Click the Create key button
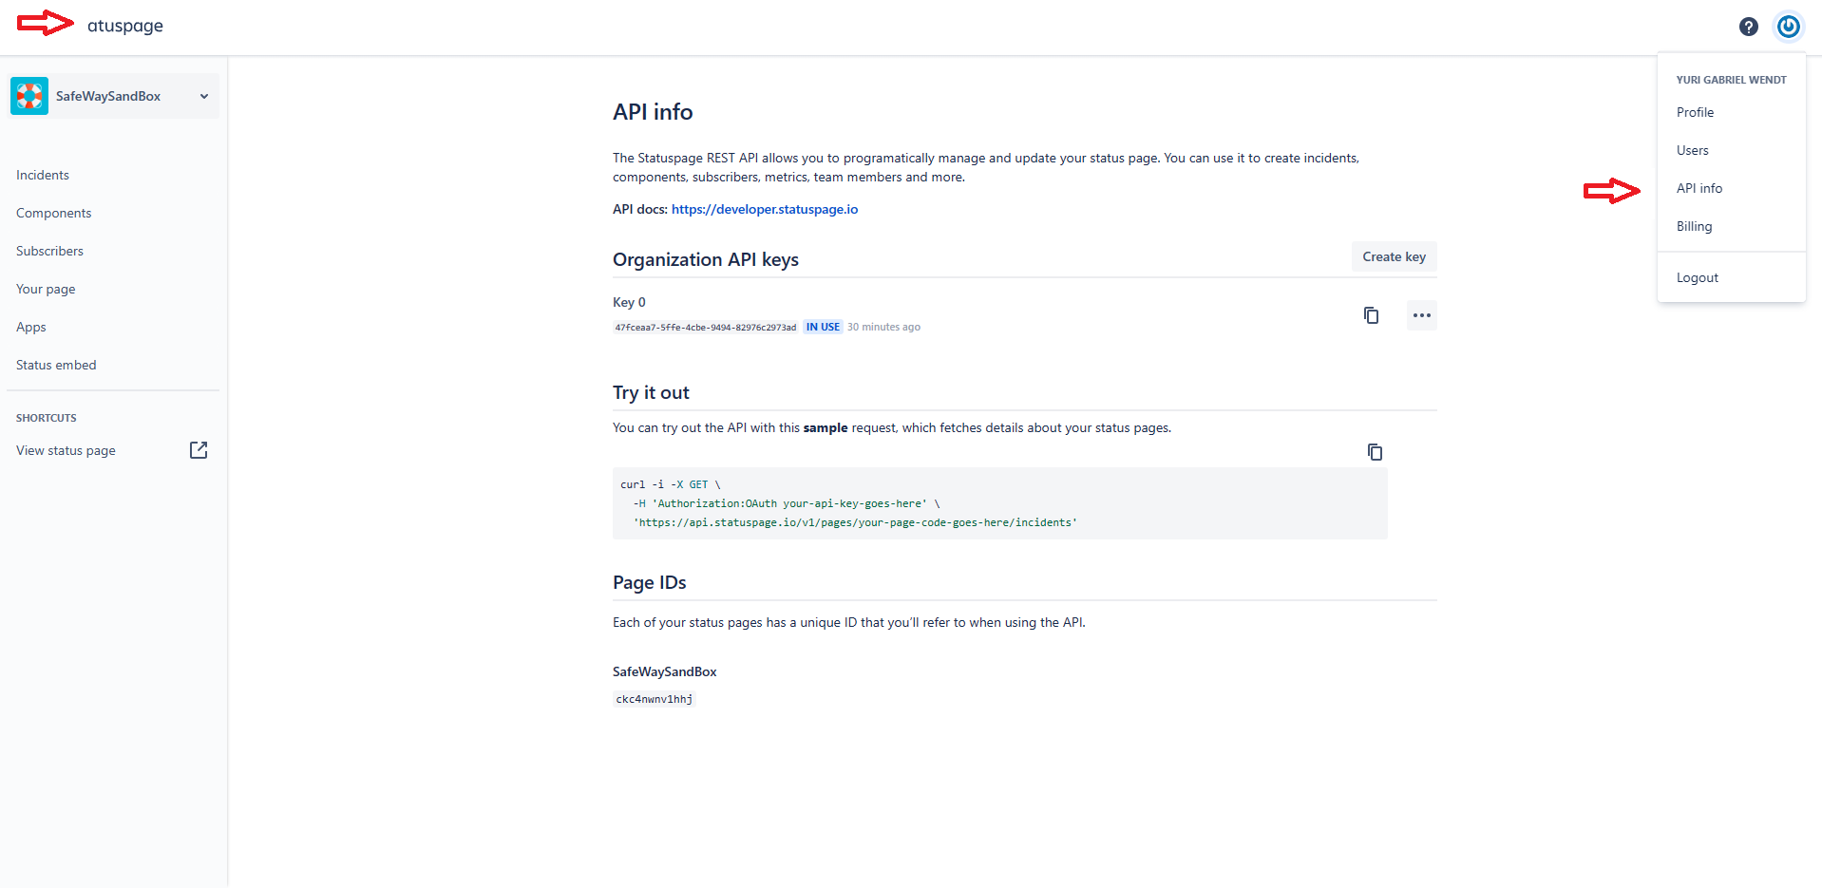 (x=1394, y=256)
